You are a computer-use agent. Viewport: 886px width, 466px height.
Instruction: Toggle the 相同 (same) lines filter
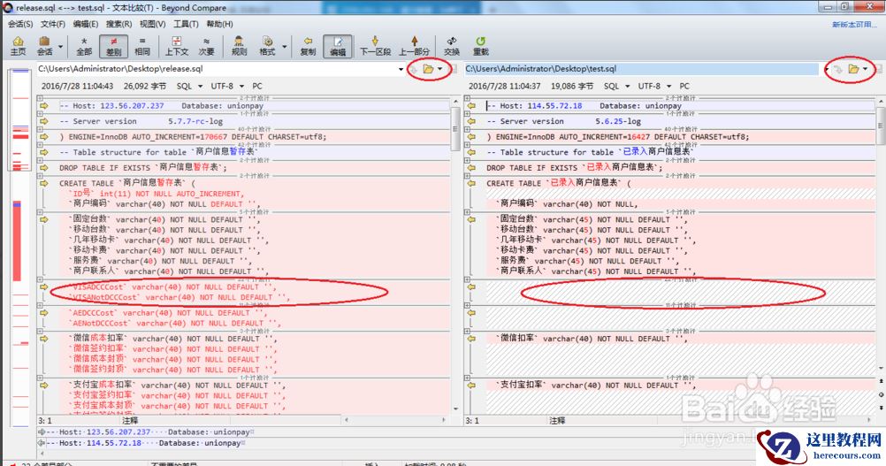(x=141, y=45)
